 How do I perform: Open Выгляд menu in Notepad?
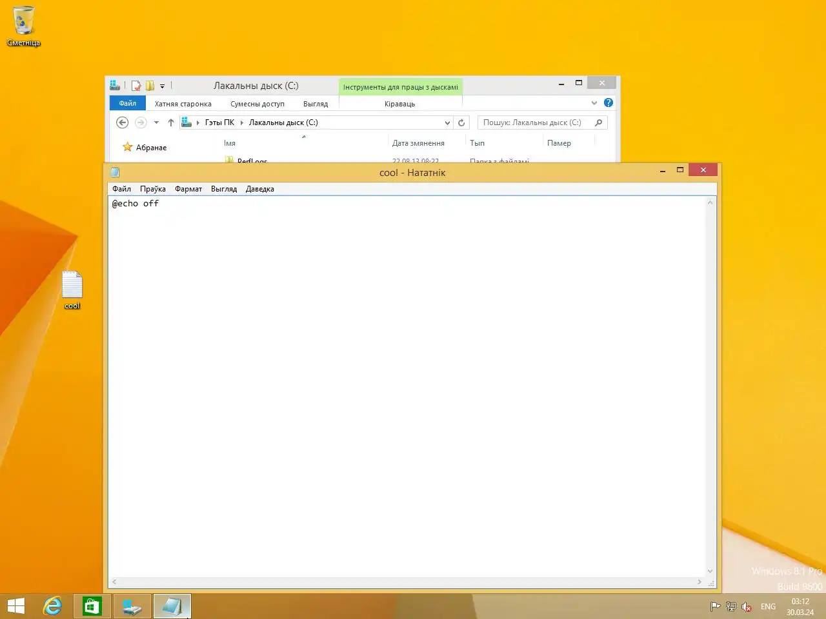pyautogui.click(x=224, y=189)
